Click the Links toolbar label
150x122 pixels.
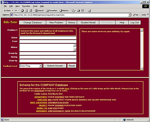[144, 15]
